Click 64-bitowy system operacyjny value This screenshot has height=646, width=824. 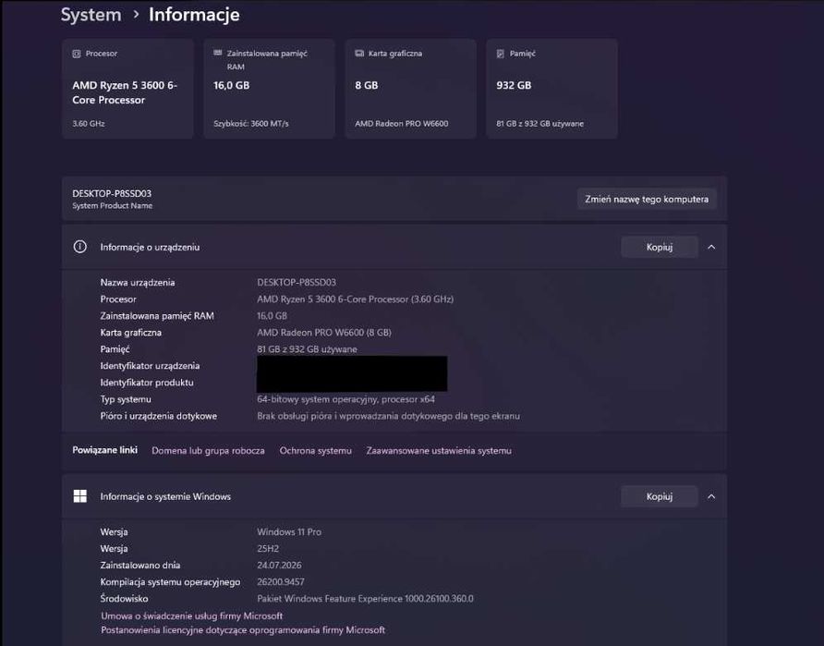345,399
